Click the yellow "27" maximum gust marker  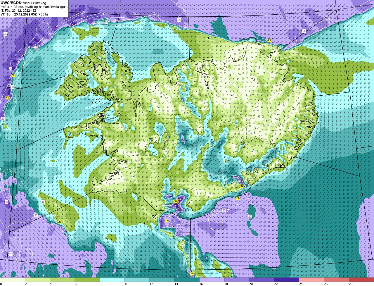coord(269,40)
